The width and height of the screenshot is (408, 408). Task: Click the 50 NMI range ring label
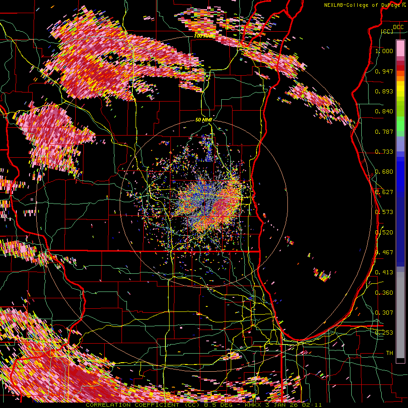(x=204, y=120)
